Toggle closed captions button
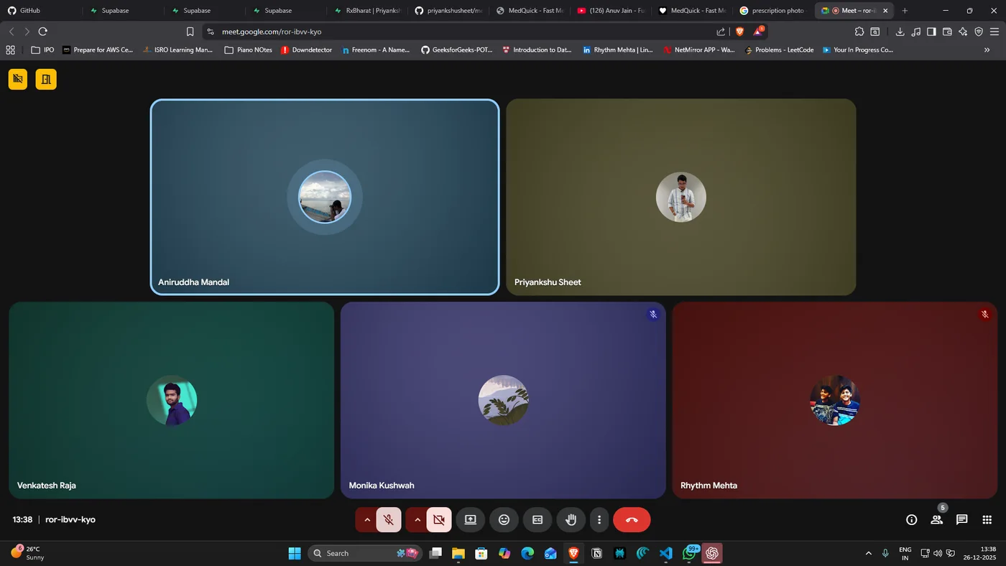 537,519
